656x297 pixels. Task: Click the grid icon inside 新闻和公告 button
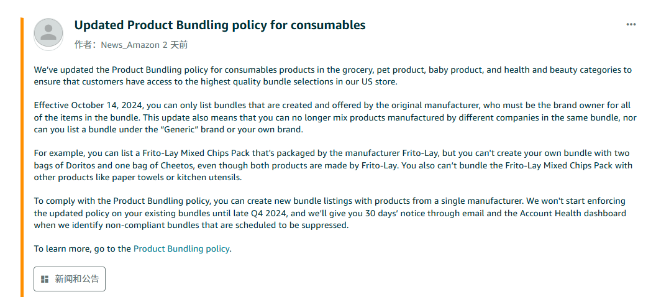[45, 279]
